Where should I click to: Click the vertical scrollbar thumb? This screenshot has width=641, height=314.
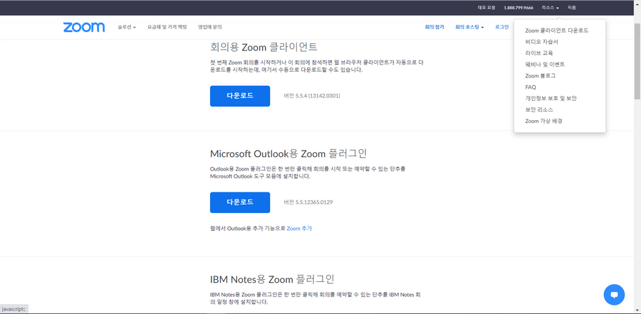click(x=637, y=61)
